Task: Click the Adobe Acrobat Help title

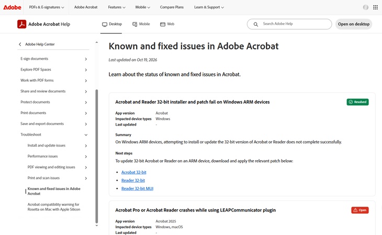Action: [x=49, y=24]
